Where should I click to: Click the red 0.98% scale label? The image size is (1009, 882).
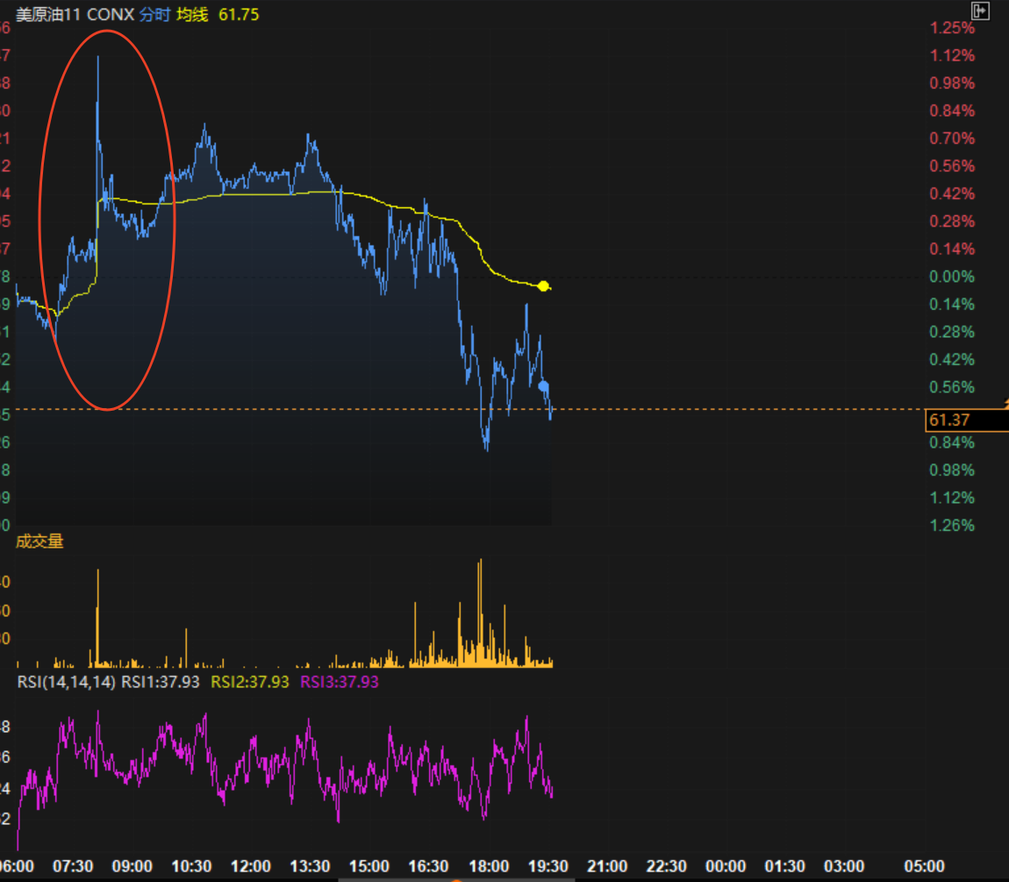[x=952, y=83]
